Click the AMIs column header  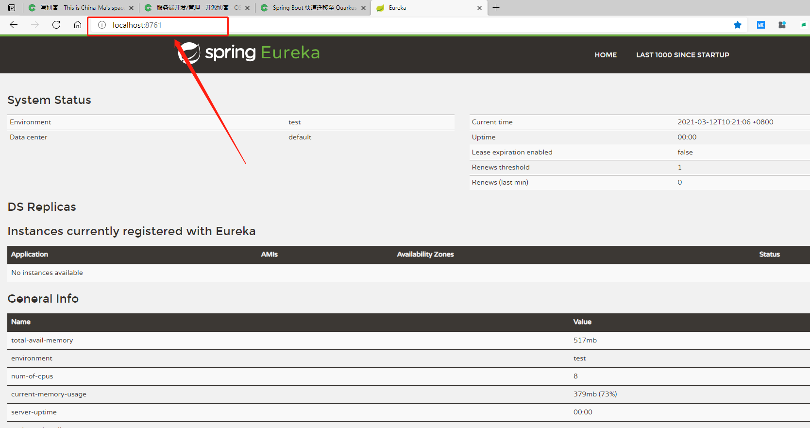coord(270,254)
